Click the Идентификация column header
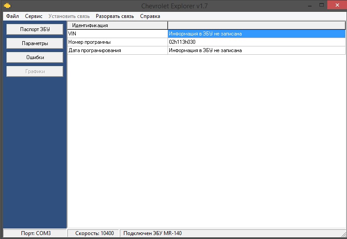 click(118, 25)
